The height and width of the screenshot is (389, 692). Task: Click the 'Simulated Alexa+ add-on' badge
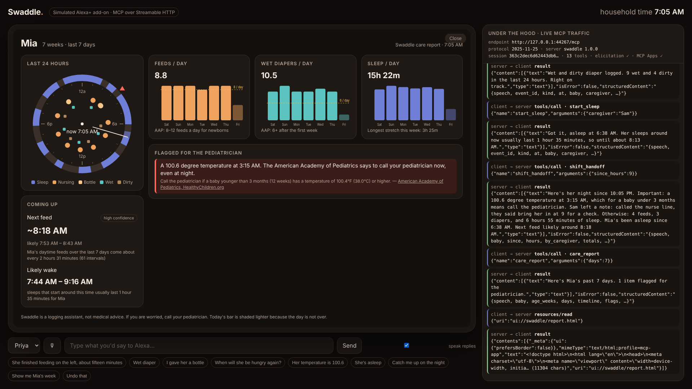pyautogui.click(x=114, y=12)
